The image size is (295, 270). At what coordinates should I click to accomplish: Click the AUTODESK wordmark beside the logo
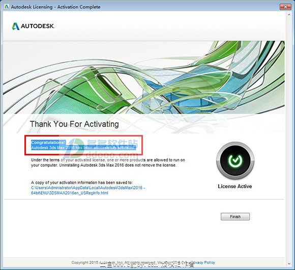tap(38, 26)
